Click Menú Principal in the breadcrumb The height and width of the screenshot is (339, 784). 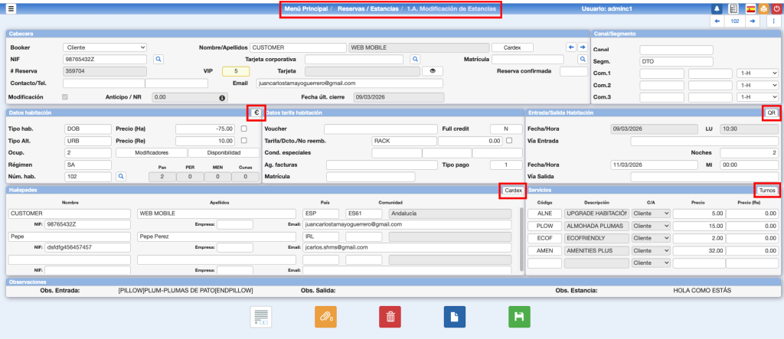305,8
